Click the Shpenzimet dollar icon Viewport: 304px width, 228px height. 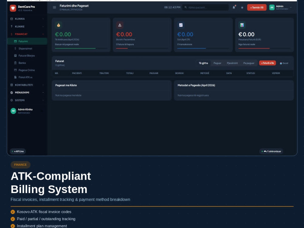click(15, 48)
